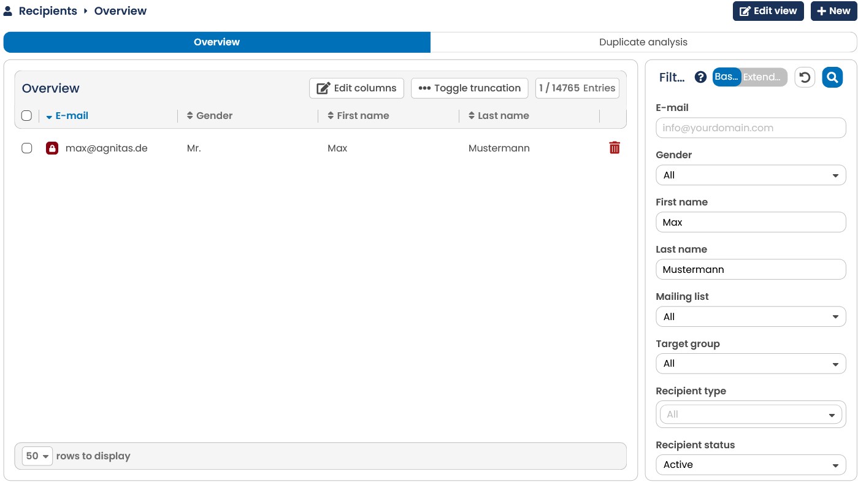Viewport: 858px width, 482px height.
Task: Click the New button
Action: click(x=833, y=11)
